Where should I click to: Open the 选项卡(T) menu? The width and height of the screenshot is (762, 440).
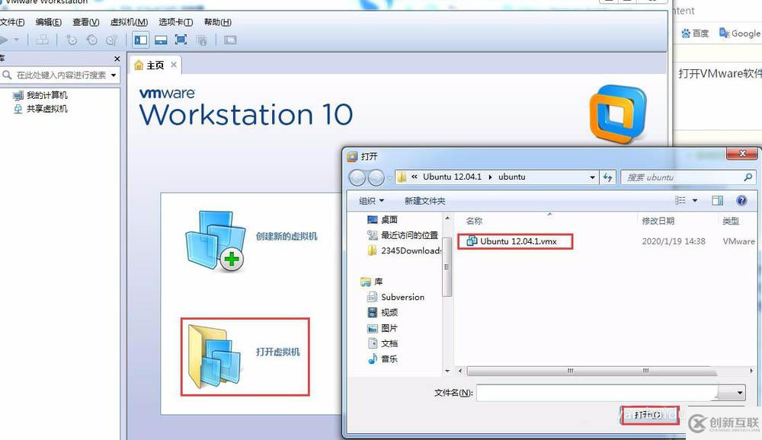pos(175,22)
